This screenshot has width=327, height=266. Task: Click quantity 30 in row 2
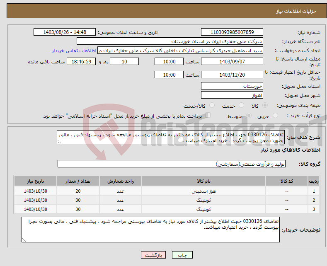point(78,200)
